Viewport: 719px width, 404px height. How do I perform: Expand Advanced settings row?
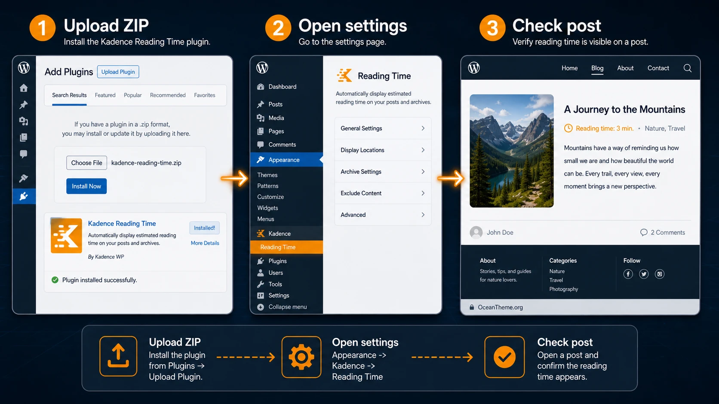click(383, 215)
